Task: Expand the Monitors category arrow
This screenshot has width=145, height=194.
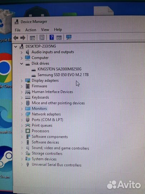Action: pos(22,109)
